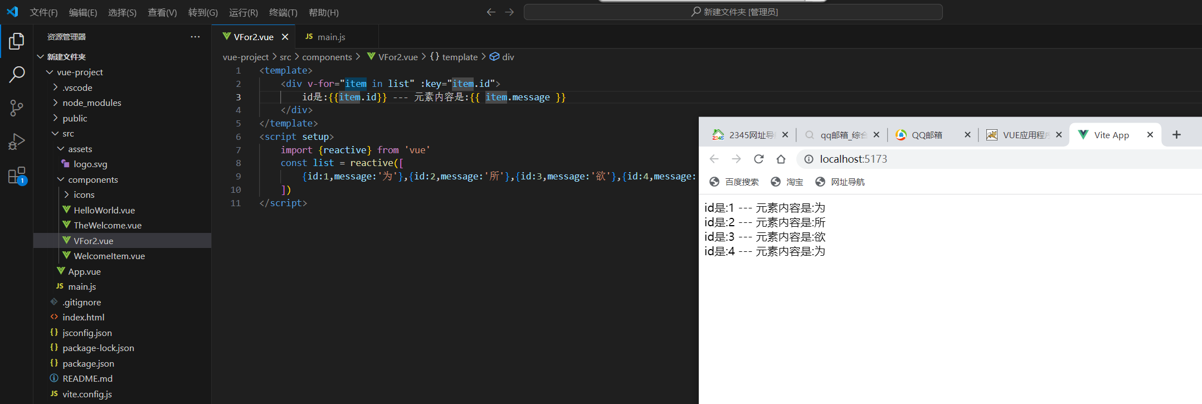Open the 文件(F) menu
This screenshot has height=404, width=1202.
click(44, 12)
